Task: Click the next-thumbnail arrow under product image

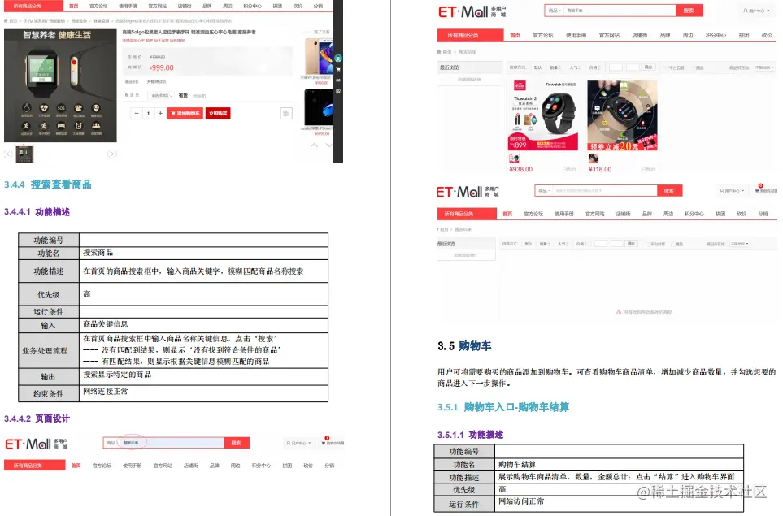Action: (x=112, y=154)
